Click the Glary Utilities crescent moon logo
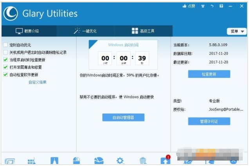 tap(11, 13)
